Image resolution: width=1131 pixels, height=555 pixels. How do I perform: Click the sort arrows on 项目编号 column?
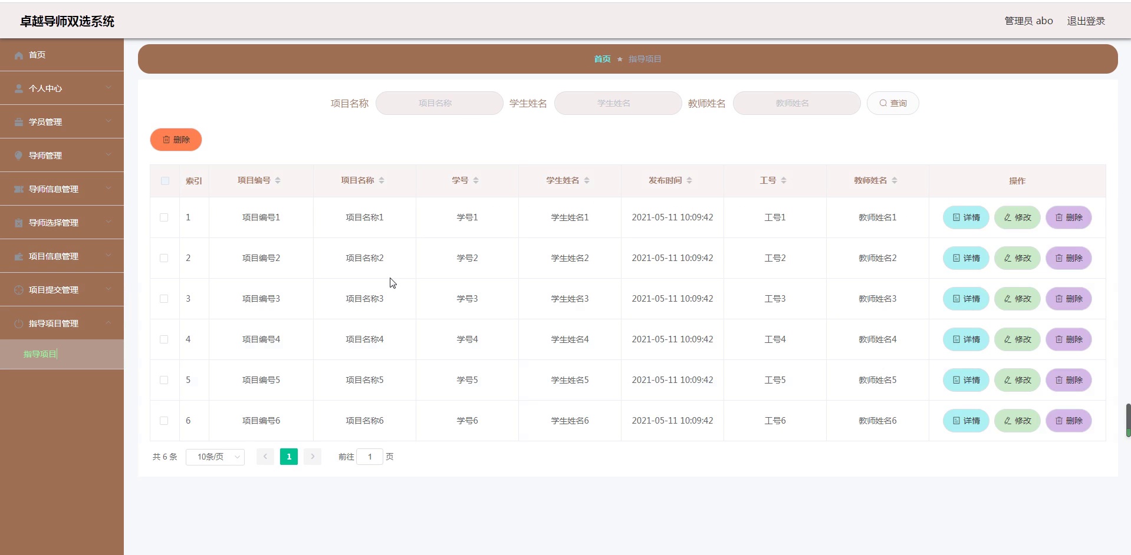click(x=278, y=180)
